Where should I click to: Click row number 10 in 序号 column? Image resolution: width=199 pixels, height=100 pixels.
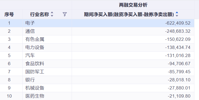click(9, 96)
